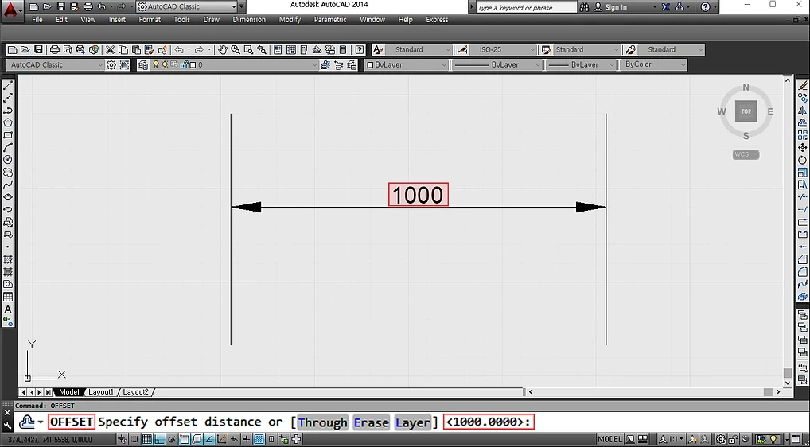Image resolution: width=810 pixels, height=447 pixels.
Task: Click the Help question mark toolbar icon
Action: point(360,49)
